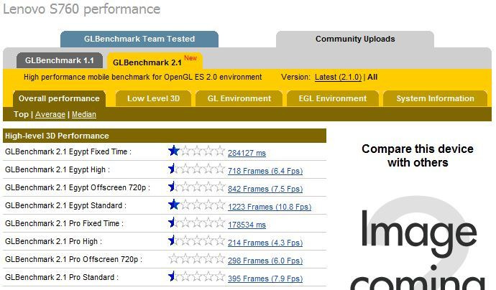Select the GLBenchmark 1.1 tab

coord(60,60)
